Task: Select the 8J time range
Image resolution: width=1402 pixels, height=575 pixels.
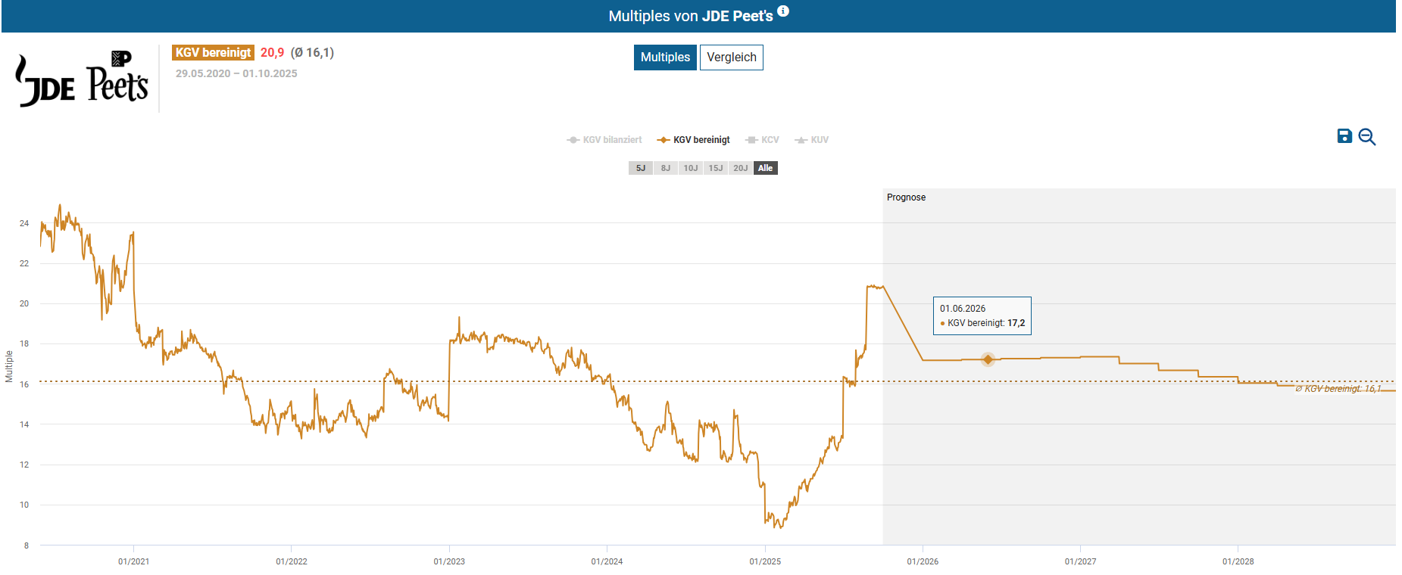Action: (x=666, y=168)
